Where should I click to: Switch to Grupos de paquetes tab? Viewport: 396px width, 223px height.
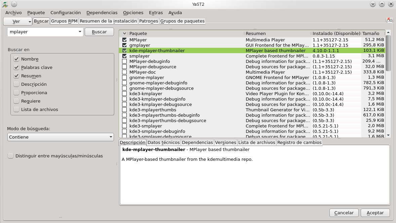pos(182,21)
